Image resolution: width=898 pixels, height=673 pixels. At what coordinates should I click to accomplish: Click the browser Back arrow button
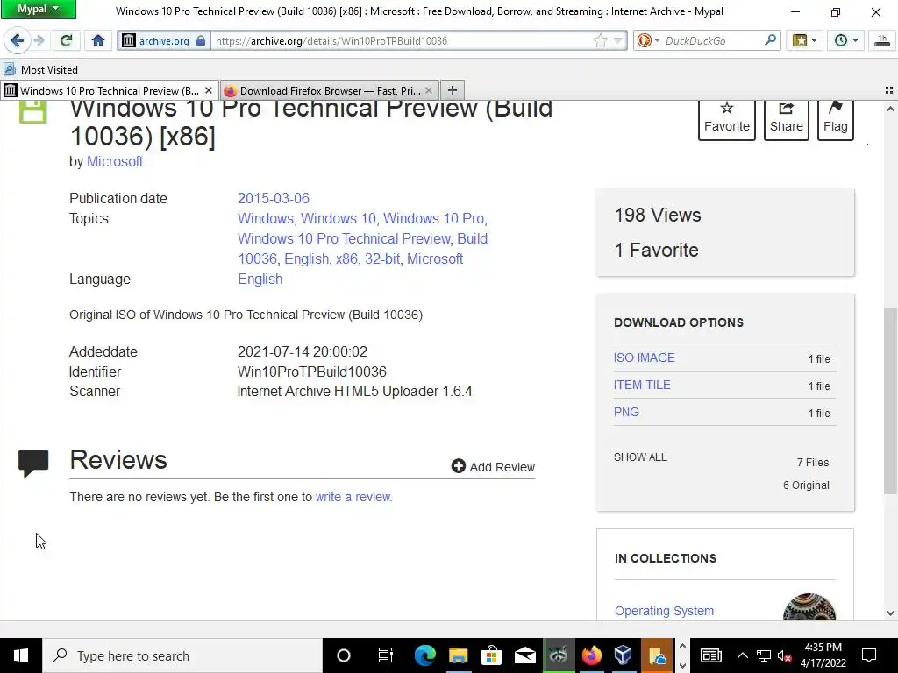[18, 40]
